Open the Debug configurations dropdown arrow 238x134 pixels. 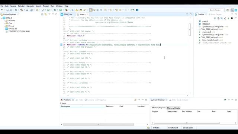pos(58,10)
